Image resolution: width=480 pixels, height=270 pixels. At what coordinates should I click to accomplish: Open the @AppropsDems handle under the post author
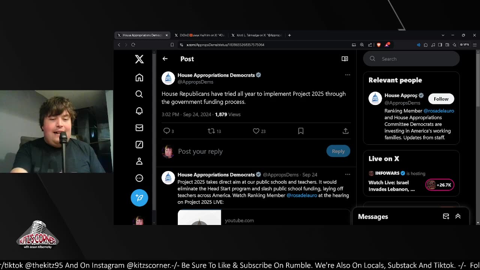pos(195,82)
